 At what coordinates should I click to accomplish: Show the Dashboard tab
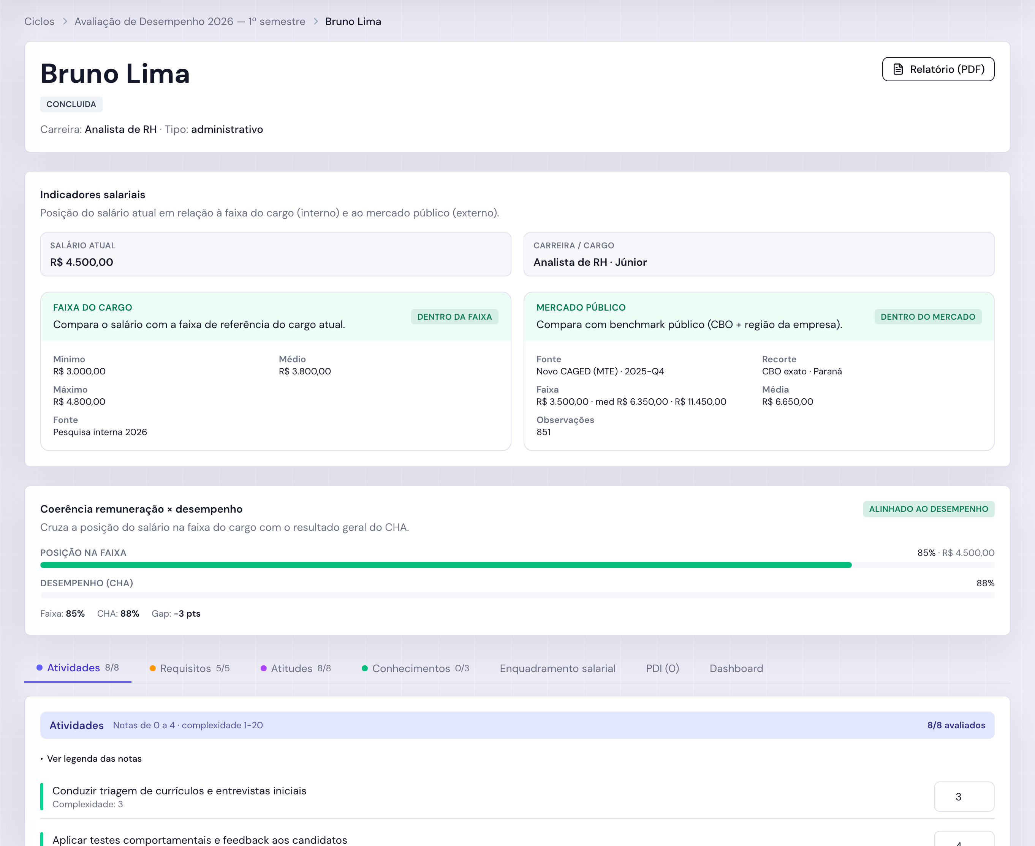(736, 669)
